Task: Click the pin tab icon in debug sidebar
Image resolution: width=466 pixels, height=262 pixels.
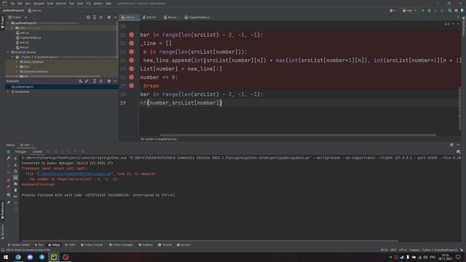Action: [x=8, y=202]
